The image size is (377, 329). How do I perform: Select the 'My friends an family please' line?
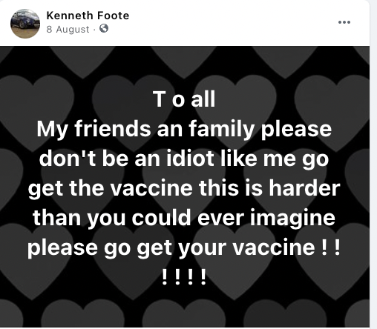point(184,129)
